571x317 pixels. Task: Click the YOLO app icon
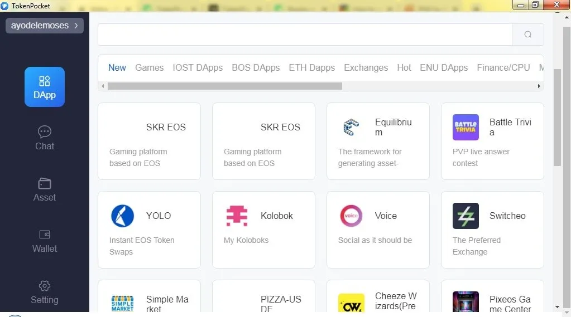122,216
